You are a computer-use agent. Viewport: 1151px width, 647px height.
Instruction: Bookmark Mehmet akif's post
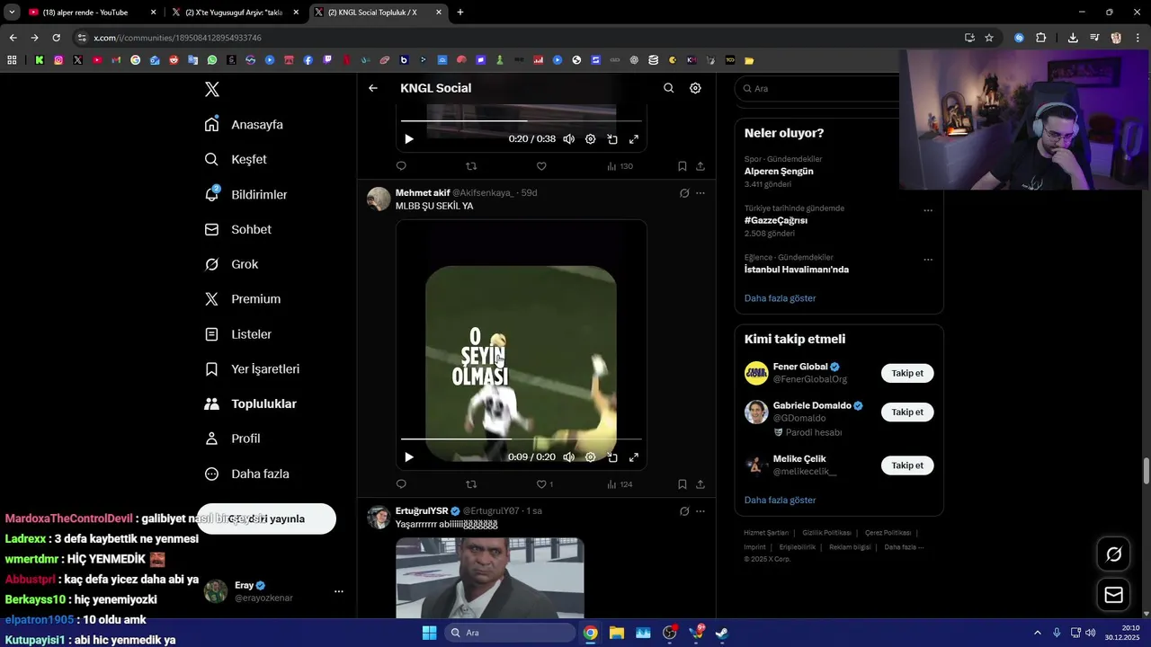[x=682, y=484]
